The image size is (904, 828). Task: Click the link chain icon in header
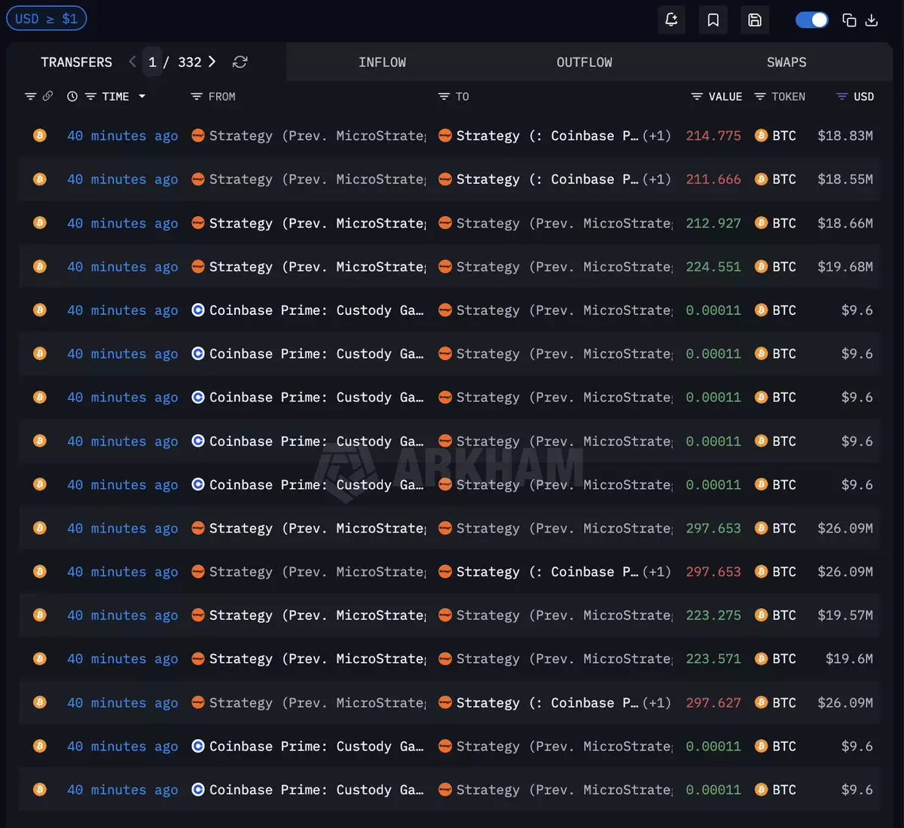point(47,96)
